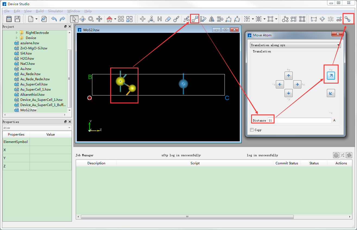Image resolution: width=357 pixels, height=230 pixels.
Task: Click the Undo arrow in toolbar
Action: coord(54,19)
